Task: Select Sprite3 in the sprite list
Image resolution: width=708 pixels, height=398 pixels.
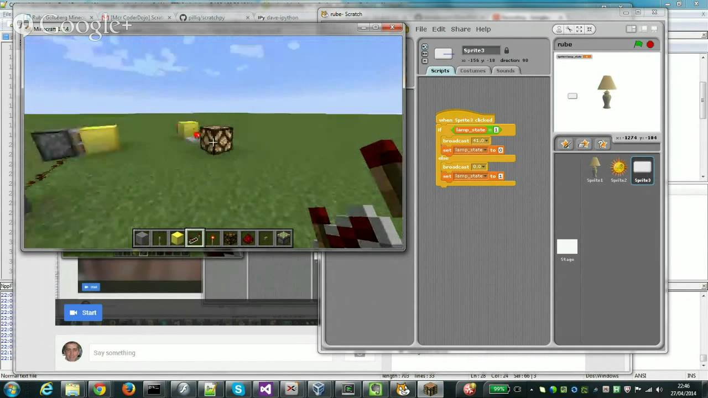Action: (642, 171)
